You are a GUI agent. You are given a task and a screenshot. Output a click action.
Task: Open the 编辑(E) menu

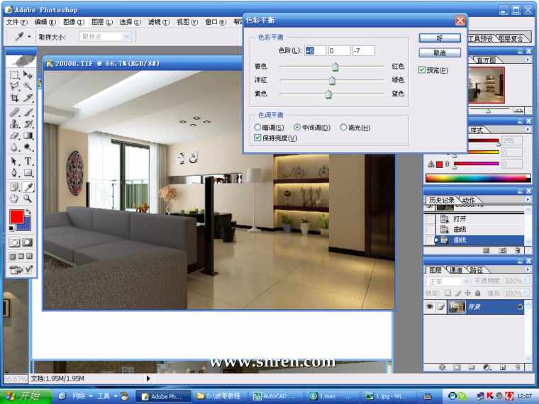coord(45,23)
